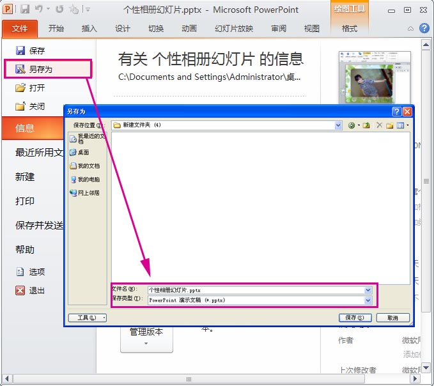
Task: Choose 关闭 in the backstage menu
Action: pos(31,107)
